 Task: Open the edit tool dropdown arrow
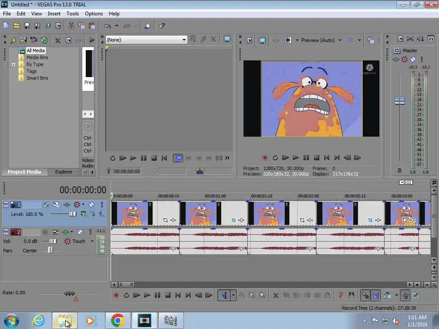(233, 295)
